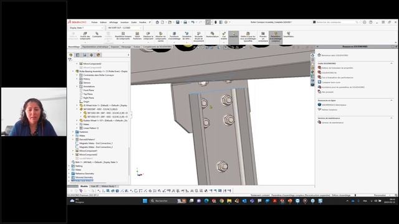Click the New document icon
This screenshot has width=399, height=224.
[x=163, y=22]
